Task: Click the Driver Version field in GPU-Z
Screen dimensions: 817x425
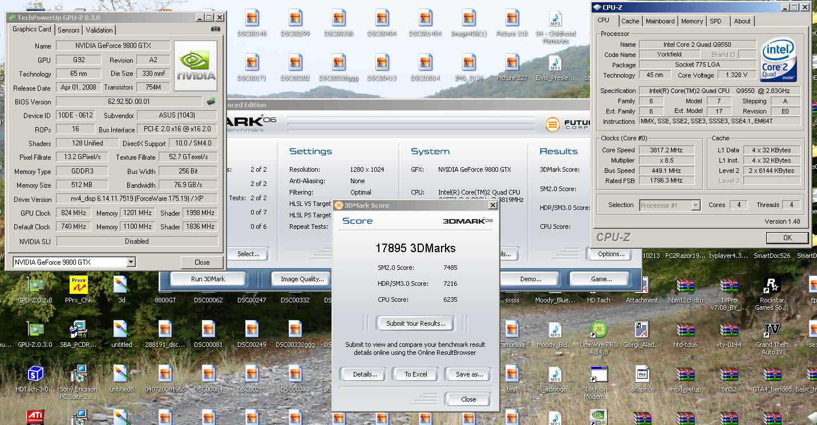Action: pyautogui.click(x=136, y=199)
